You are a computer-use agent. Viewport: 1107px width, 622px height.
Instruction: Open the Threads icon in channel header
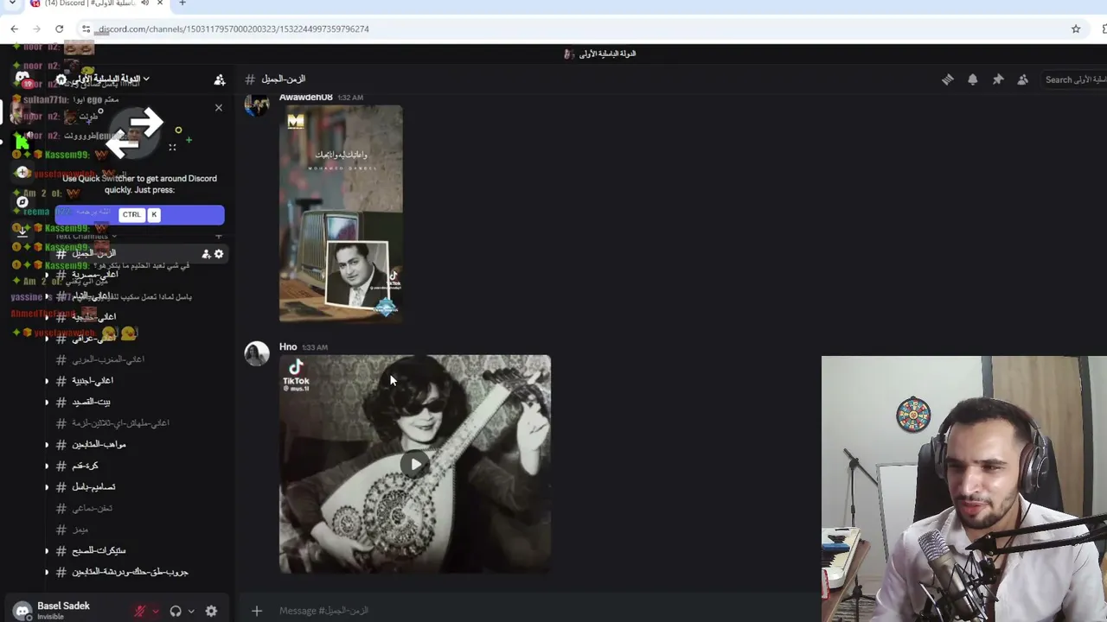point(948,79)
